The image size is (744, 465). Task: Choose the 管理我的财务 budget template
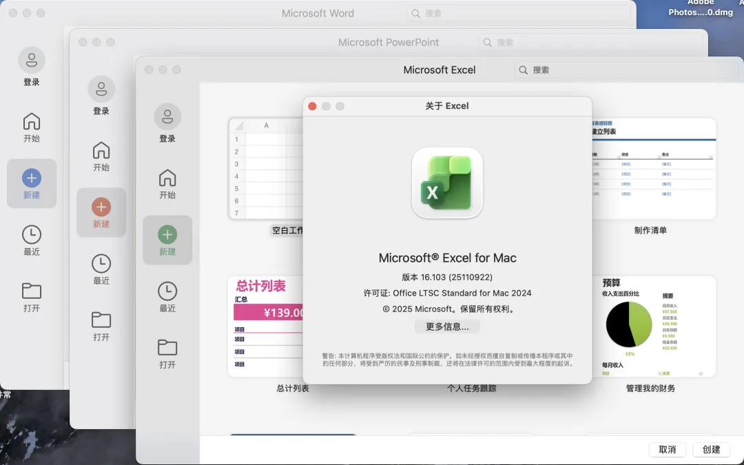tap(650, 326)
